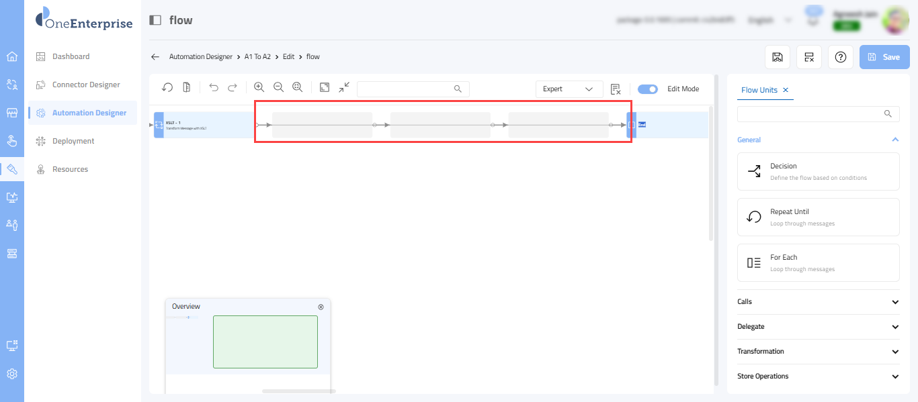The image size is (918, 402).
Task: Click the redo arrow in the toolbar
Action: 233,88
